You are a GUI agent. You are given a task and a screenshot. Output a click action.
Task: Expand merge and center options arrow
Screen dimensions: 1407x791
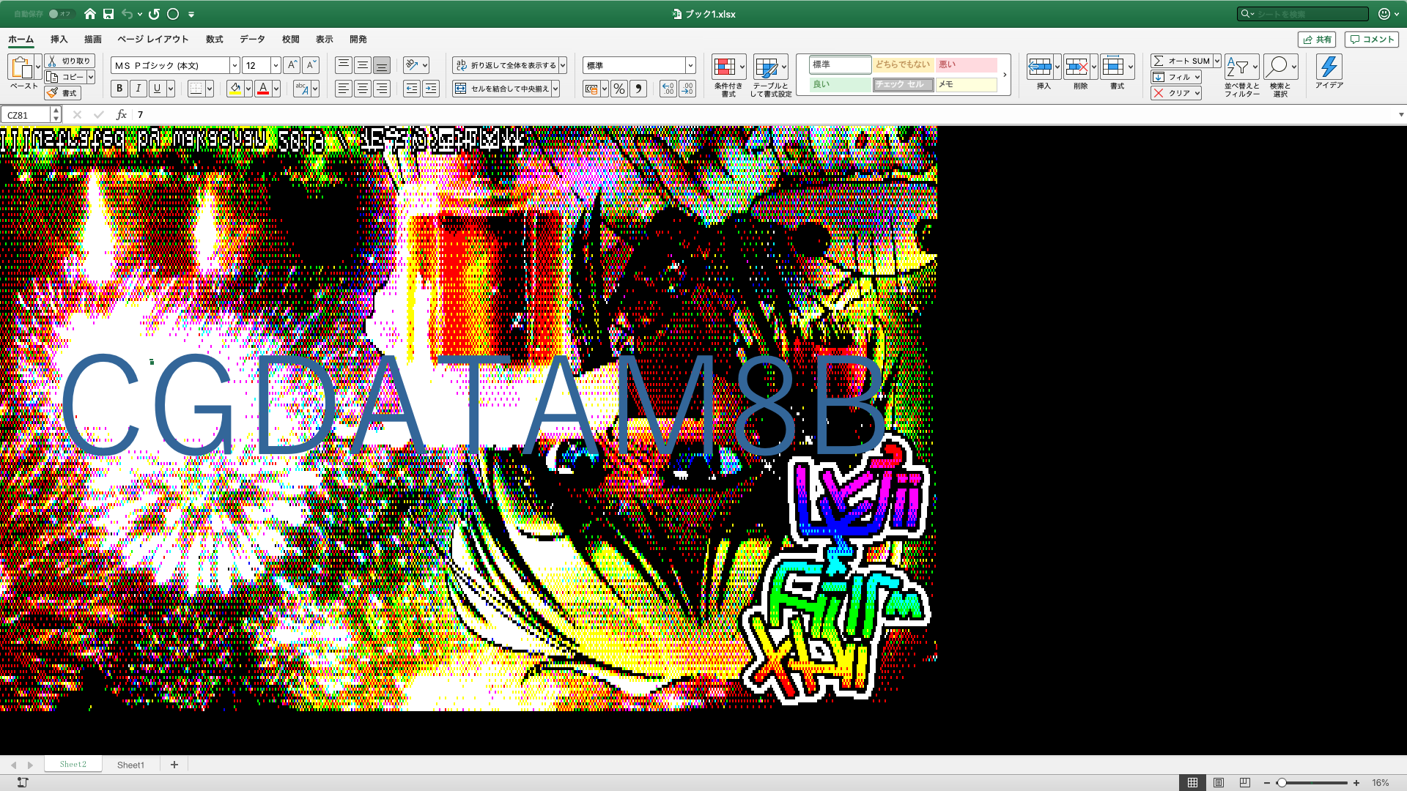coord(555,89)
